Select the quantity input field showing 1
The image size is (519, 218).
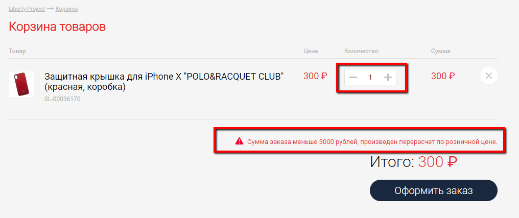point(370,78)
